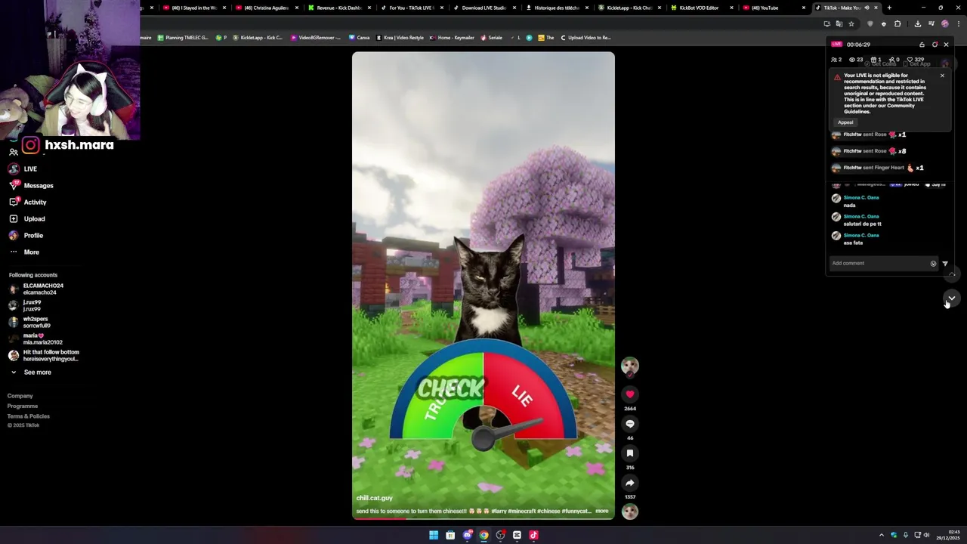Screen dimensions: 967x544
Task: Click the lock icon in LIVE panel
Action: (x=922, y=45)
